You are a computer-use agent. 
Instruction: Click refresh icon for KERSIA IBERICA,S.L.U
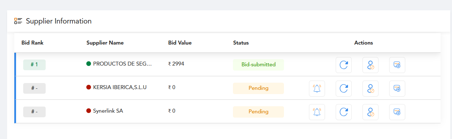(x=344, y=88)
